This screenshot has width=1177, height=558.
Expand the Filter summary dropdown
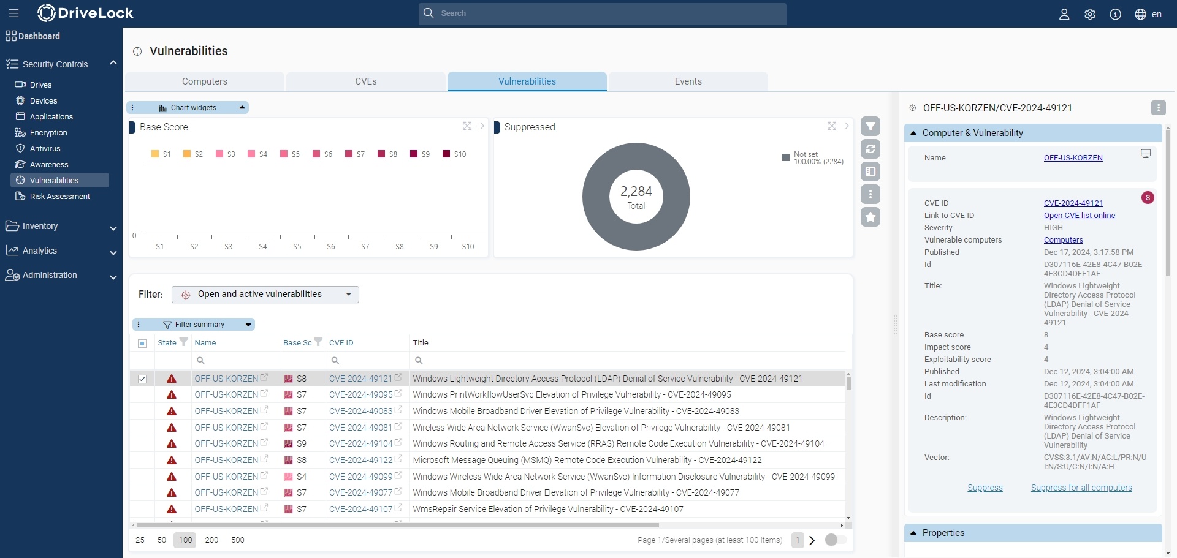pyautogui.click(x=248, y=325)
